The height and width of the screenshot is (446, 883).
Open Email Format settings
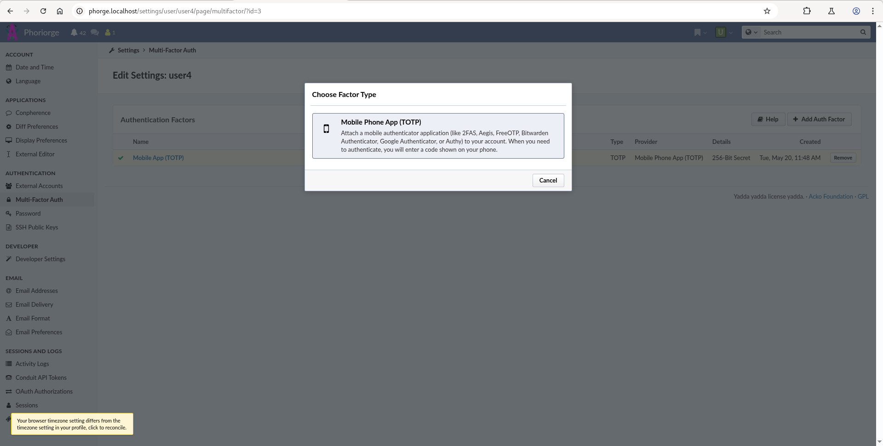coord(33,318)
